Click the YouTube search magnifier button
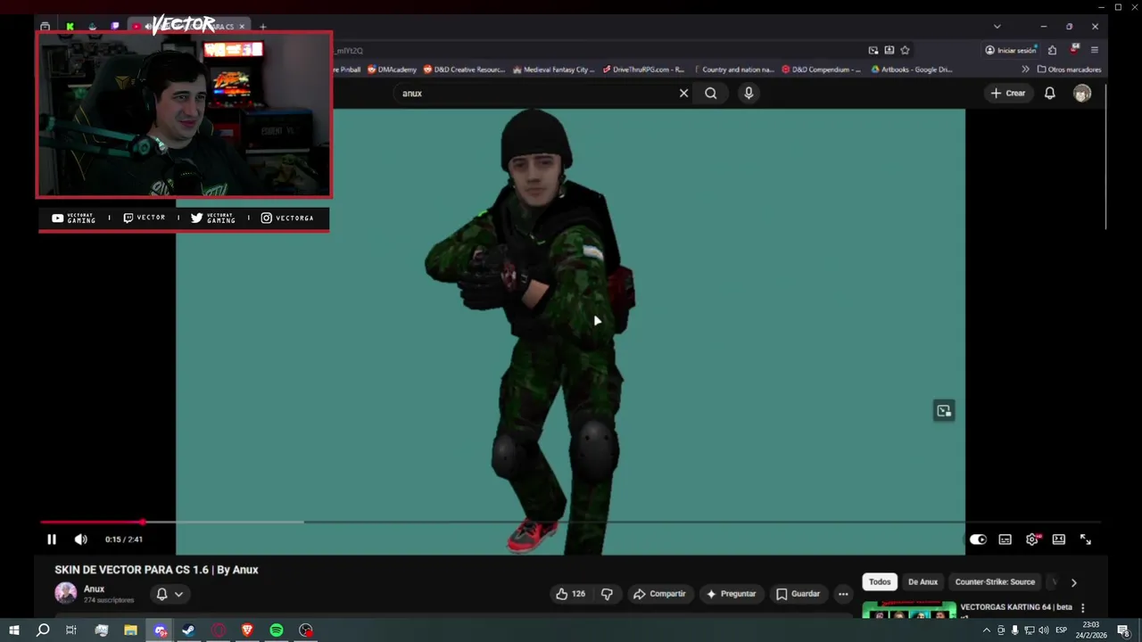Viewport: 1142px width, 642px height. click(x=711, y=93)
